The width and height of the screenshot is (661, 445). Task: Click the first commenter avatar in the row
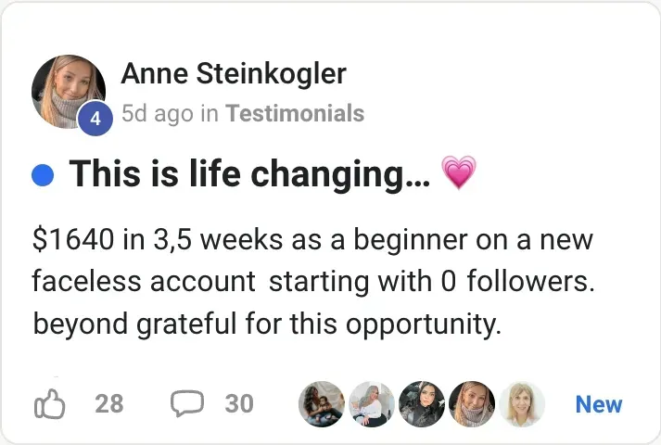point(321,404)
